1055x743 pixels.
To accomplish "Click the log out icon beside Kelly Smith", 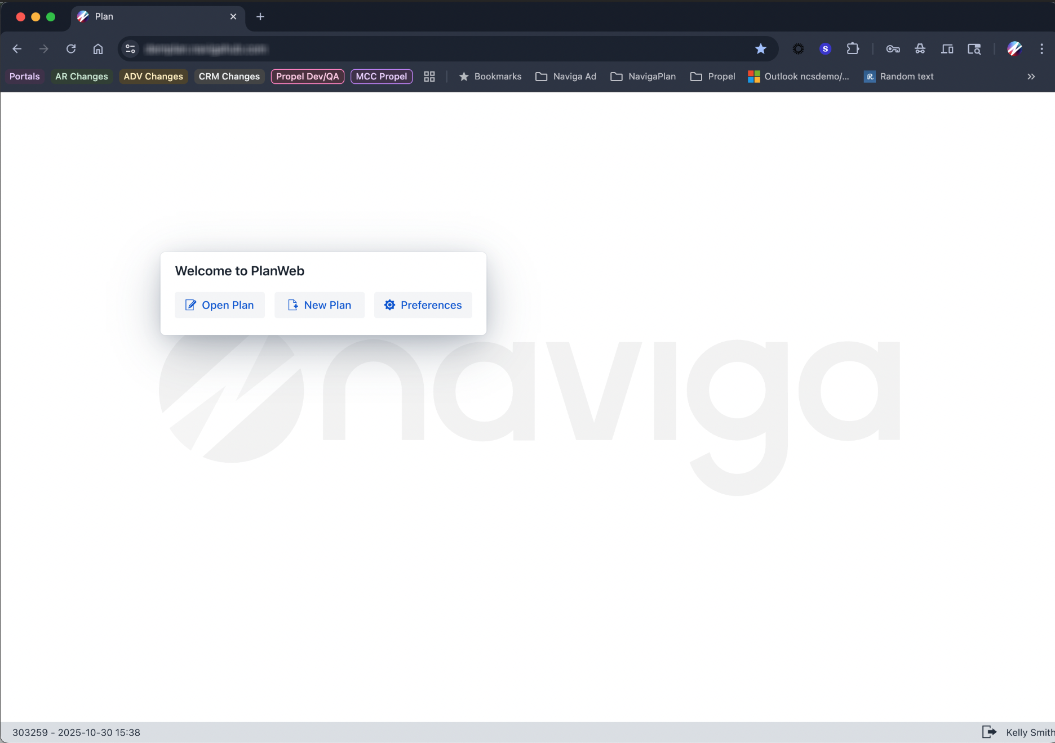I will click(989, 732).
